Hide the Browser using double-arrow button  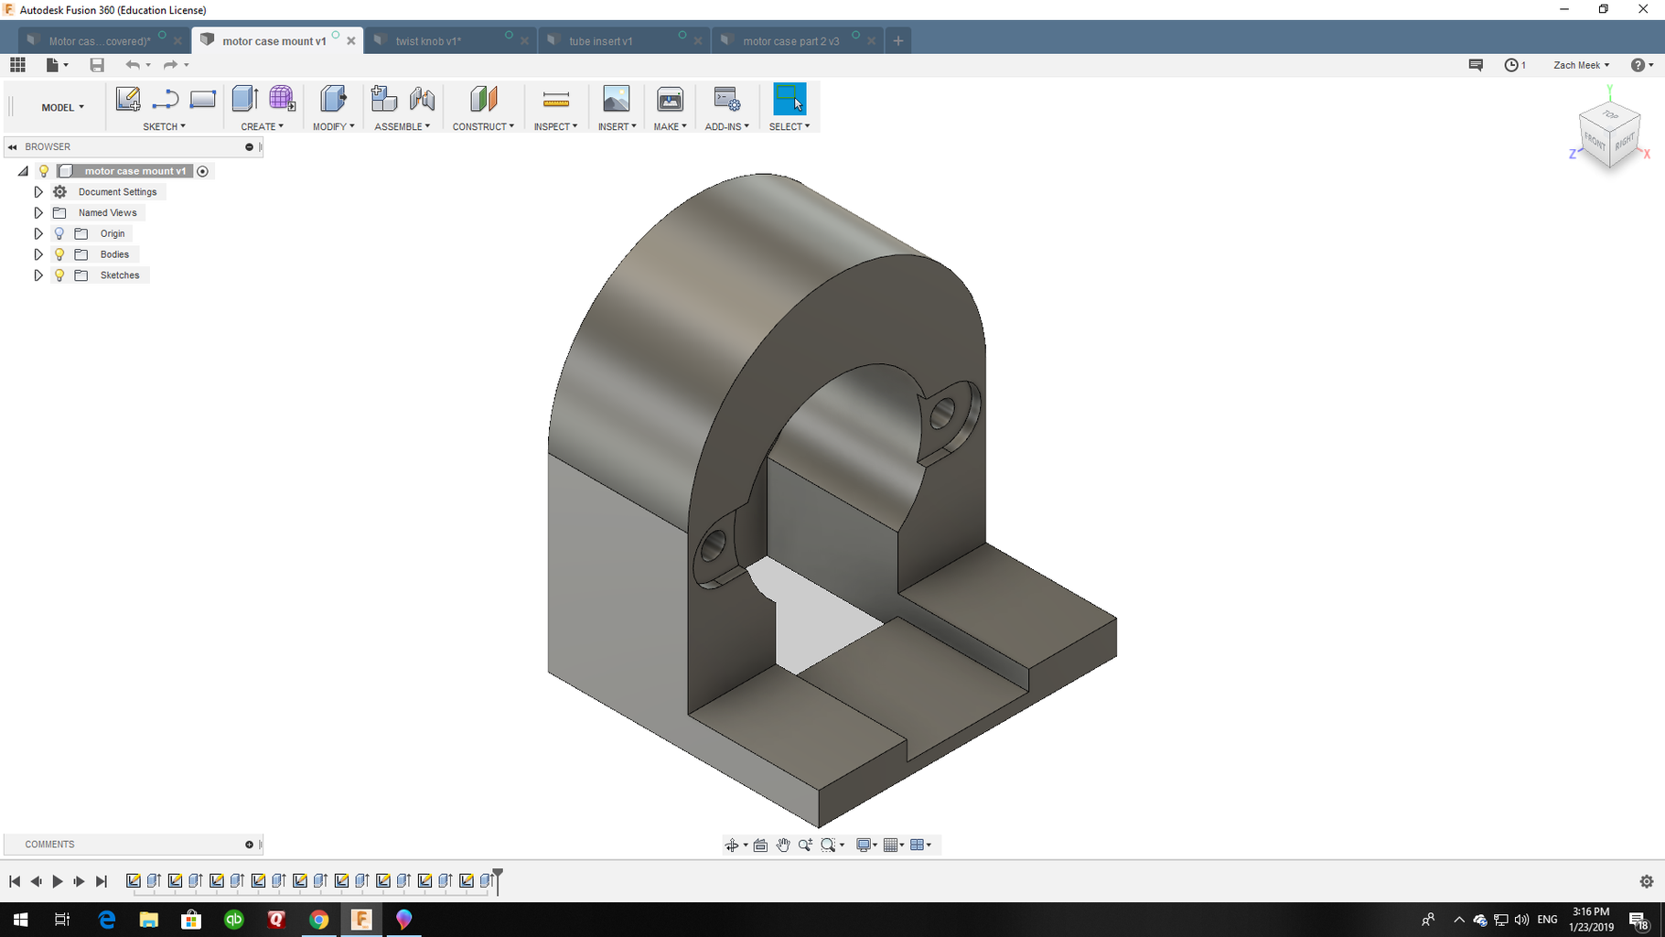[x=13, y=146]
